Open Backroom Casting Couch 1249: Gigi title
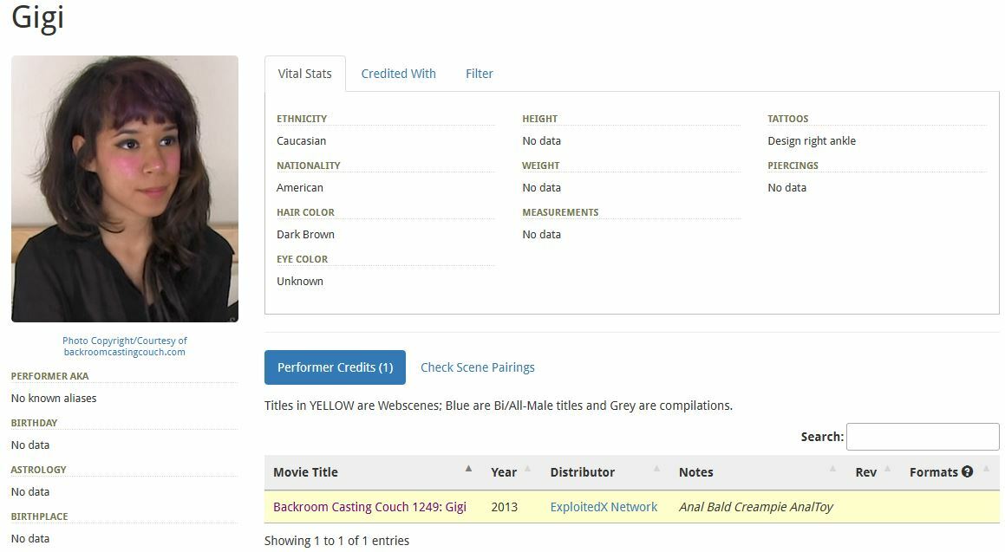This screenshot has height=552, width=1005. (369, 507)
